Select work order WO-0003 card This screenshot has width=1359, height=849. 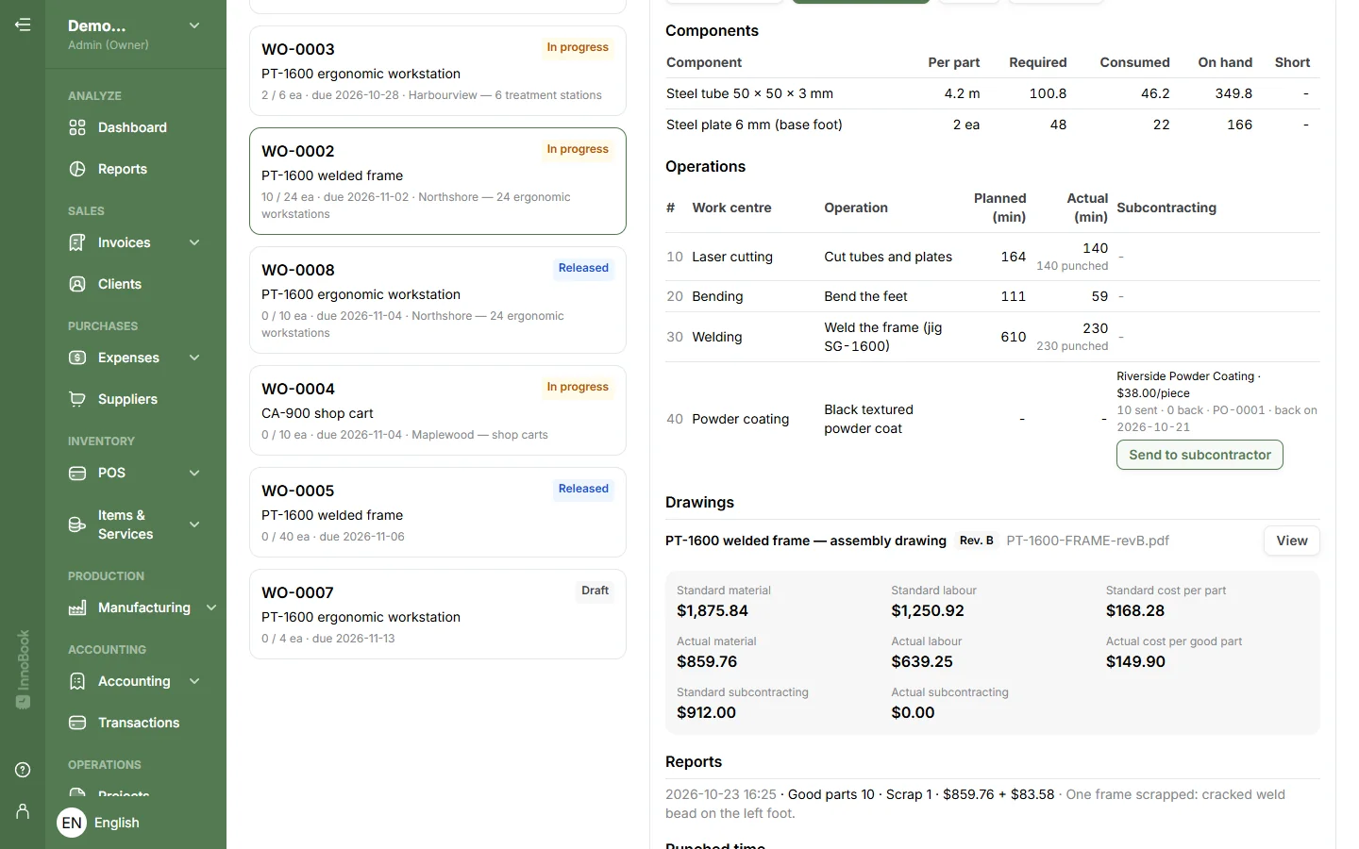tap(438, 71)
